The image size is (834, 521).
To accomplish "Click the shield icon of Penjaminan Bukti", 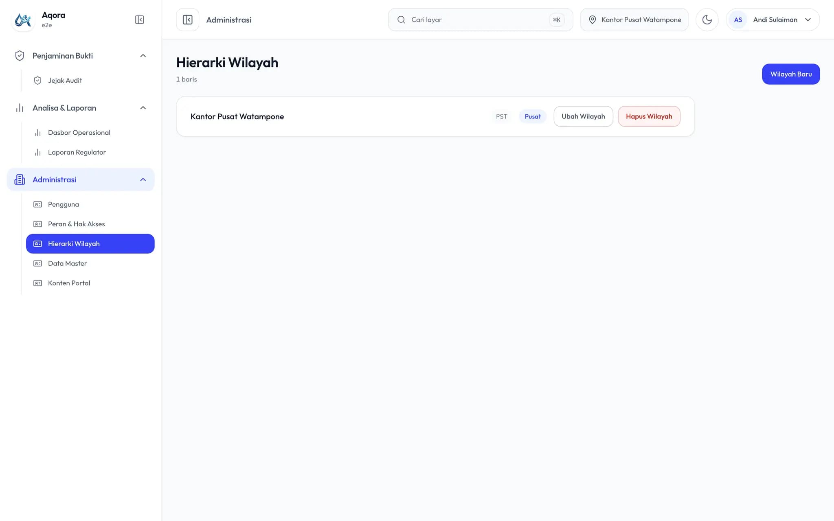I will point(20,56).
